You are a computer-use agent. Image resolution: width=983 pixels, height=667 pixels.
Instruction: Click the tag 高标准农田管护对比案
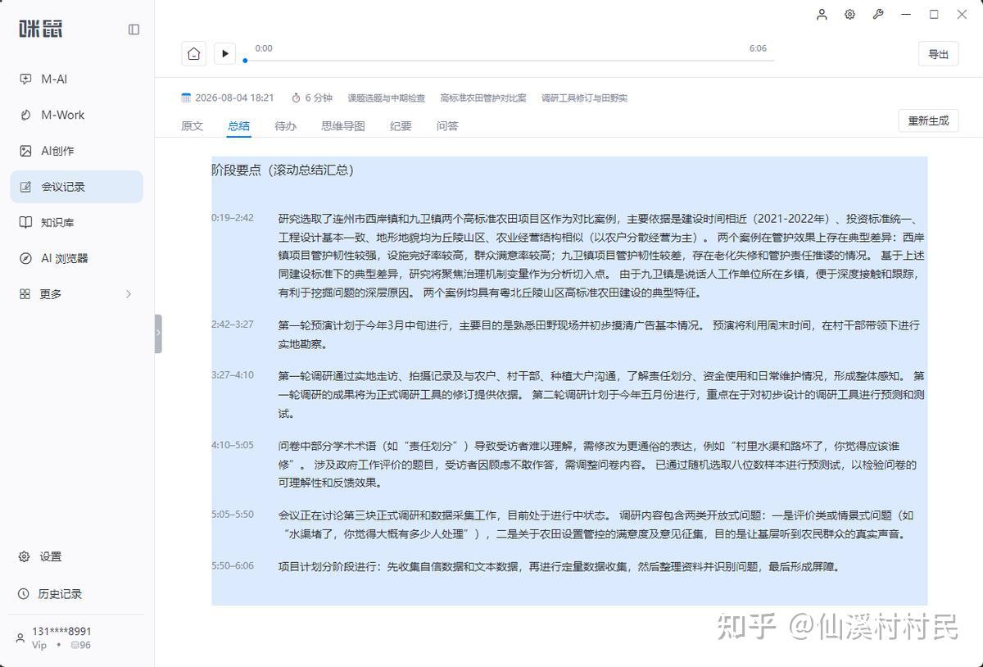pyautogui.click(x=483, y=98)
